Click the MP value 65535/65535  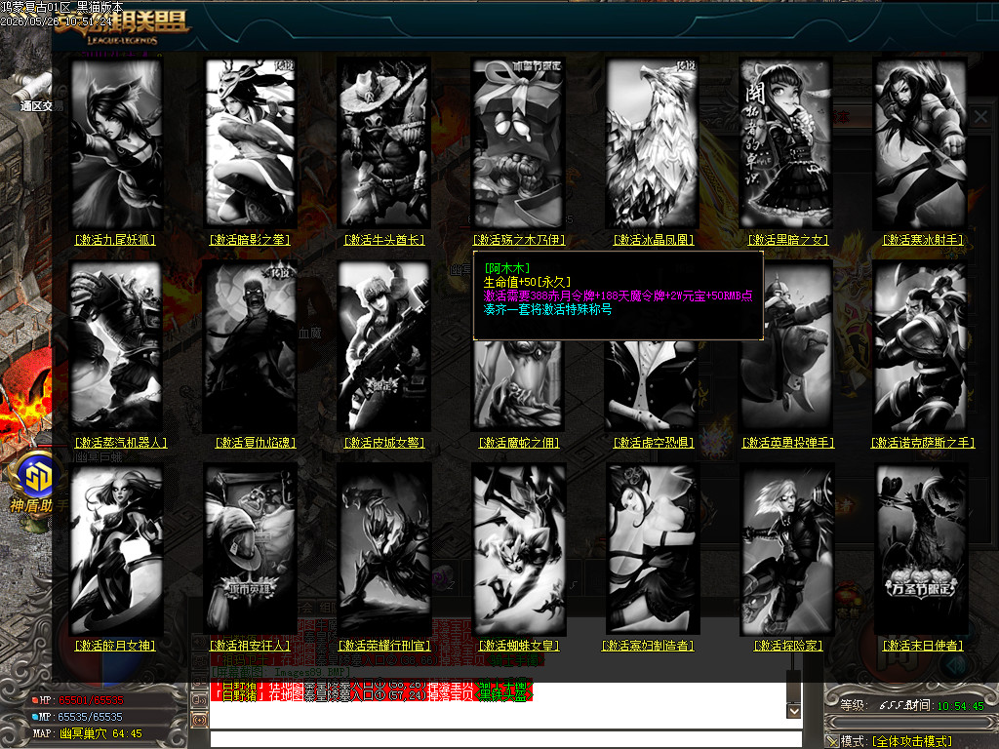coord(91,717)
